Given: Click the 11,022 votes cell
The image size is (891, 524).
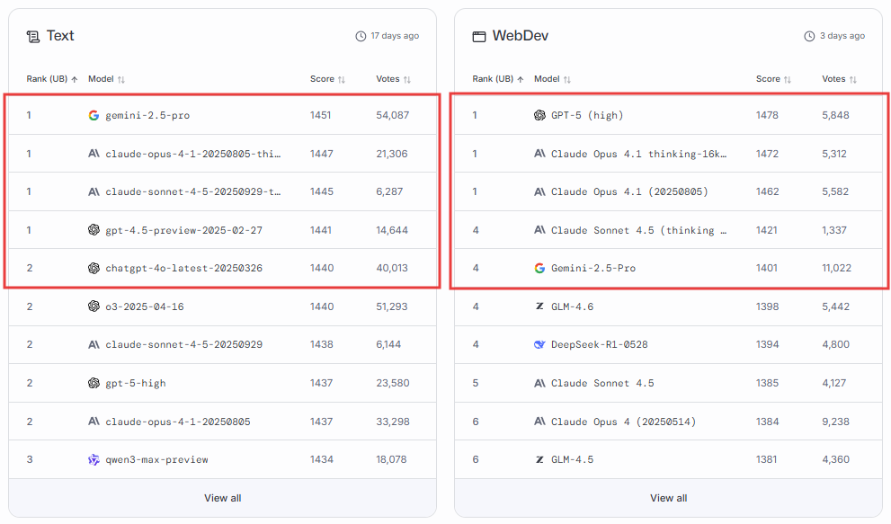Looking at the screenshot, I should pos(836,268).
